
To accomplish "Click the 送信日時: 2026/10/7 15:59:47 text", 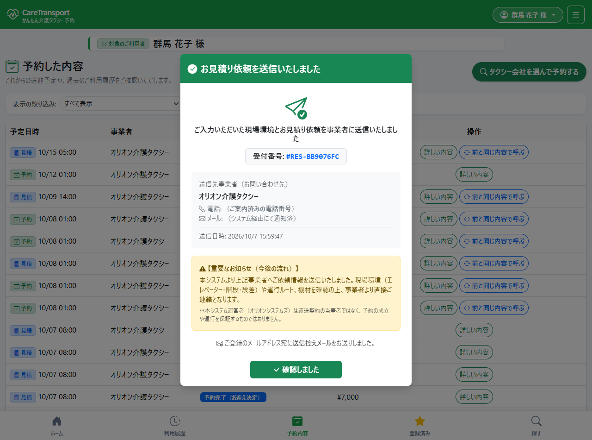I will point(241,236).
